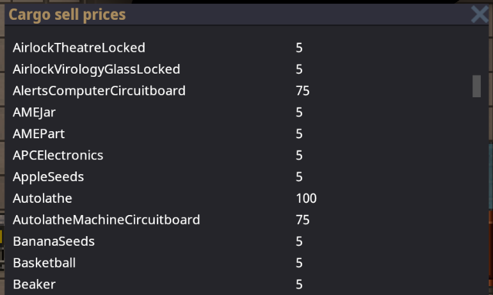Click the Basketball list entry
The image size is (493, 295).
pos(44,263)
